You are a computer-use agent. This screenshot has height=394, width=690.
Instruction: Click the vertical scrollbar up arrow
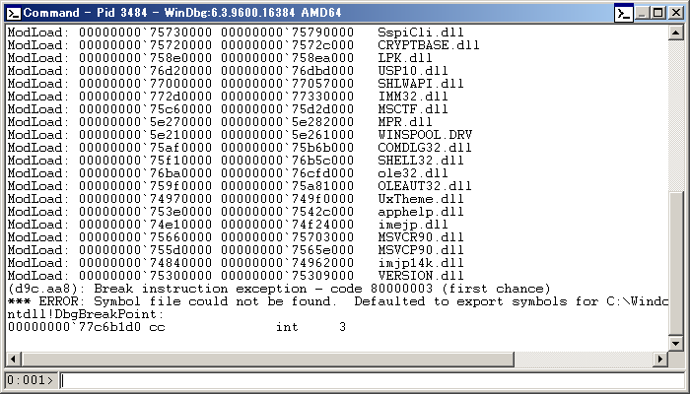click(675, 33)
